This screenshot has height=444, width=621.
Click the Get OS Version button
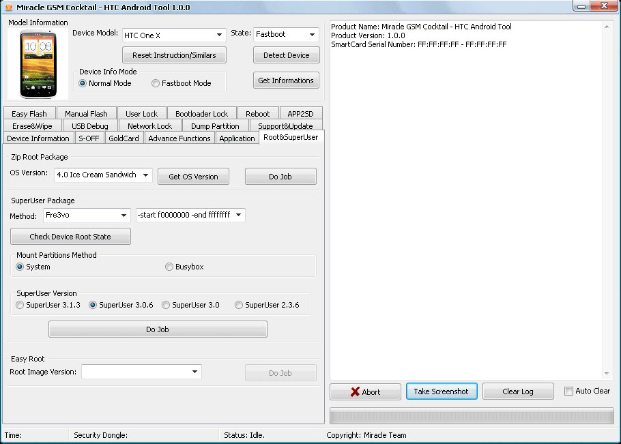[193, 177]
